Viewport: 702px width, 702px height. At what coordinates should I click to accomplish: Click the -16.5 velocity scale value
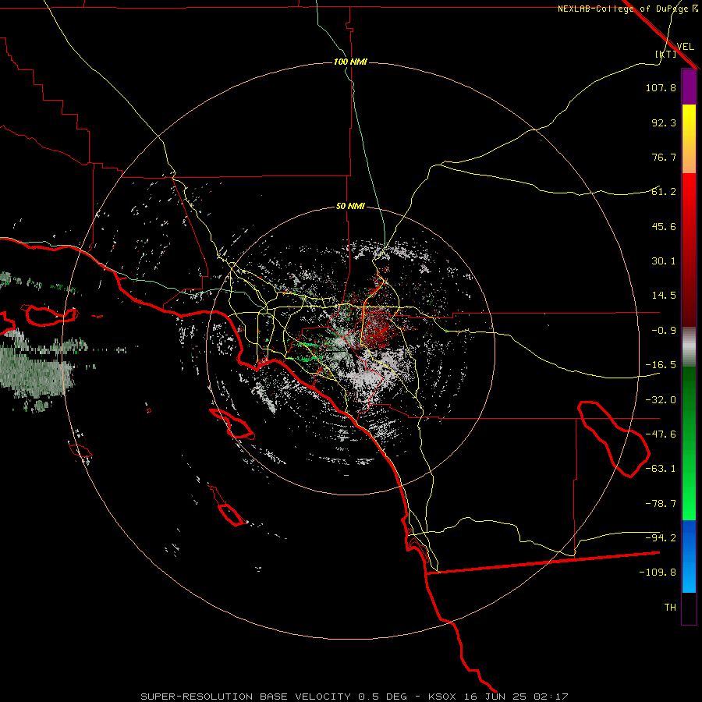tap(661, 365)
